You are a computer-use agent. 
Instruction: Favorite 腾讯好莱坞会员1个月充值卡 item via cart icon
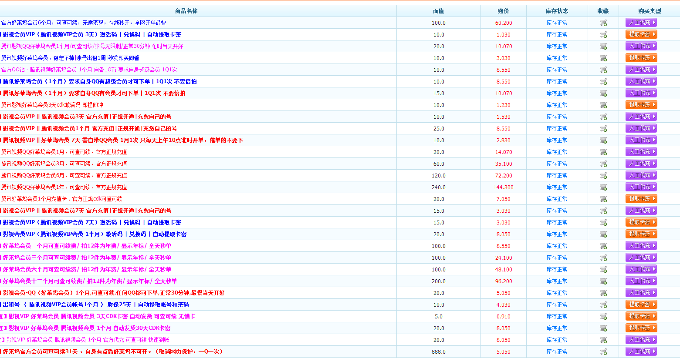coord(603,199)
